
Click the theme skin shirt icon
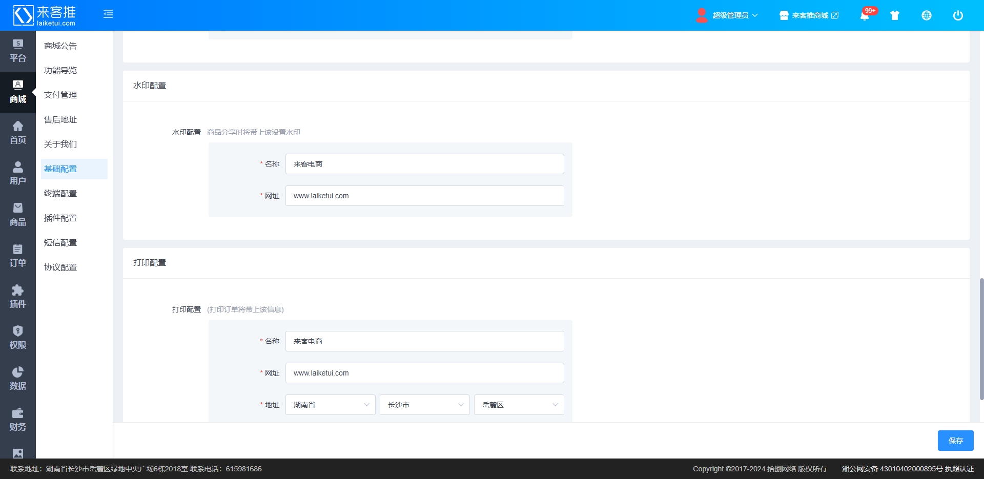(895, 15)
